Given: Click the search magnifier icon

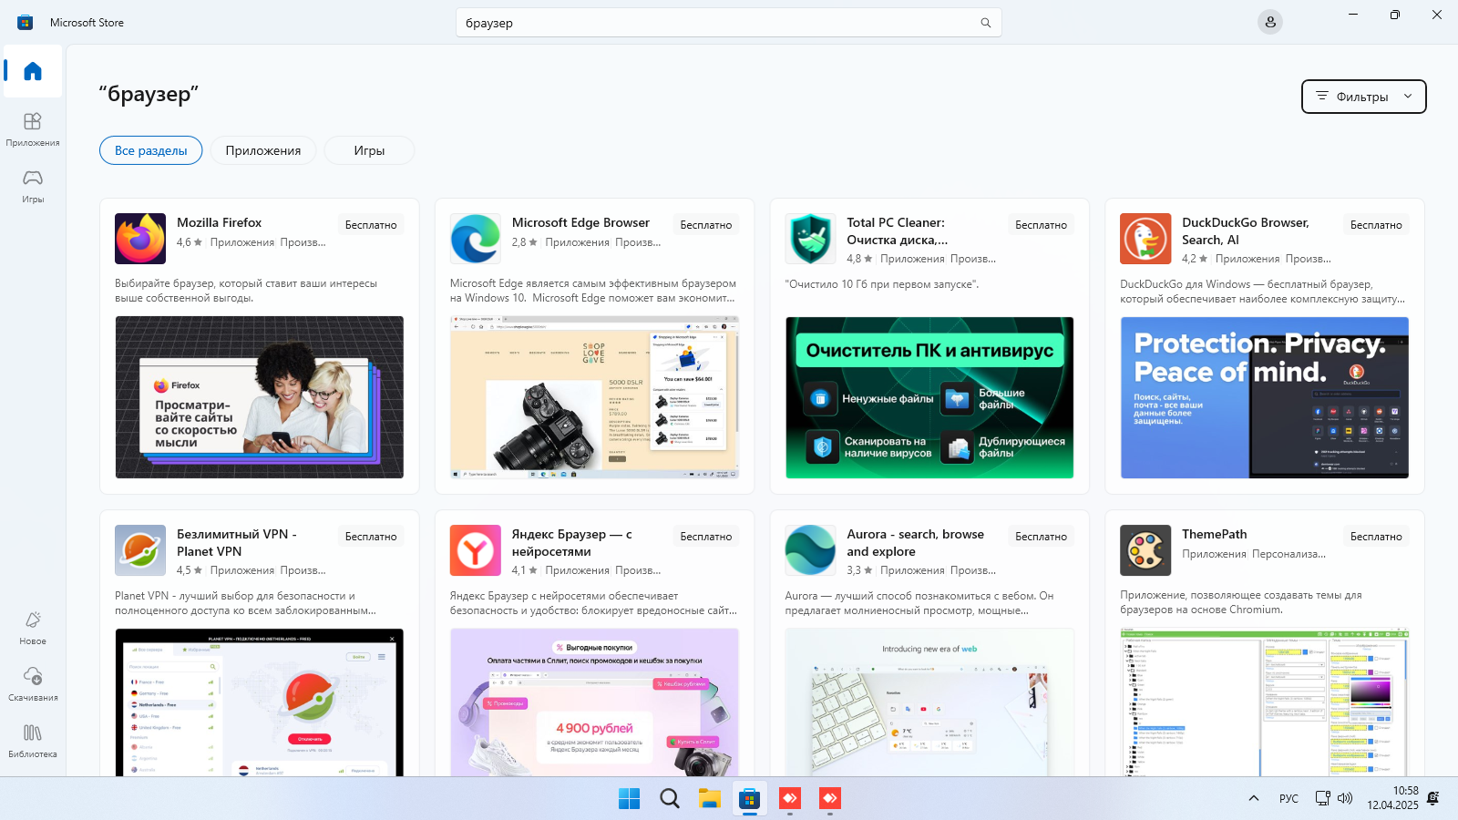Looking at the screenshot, I should (x=985, y=22).
